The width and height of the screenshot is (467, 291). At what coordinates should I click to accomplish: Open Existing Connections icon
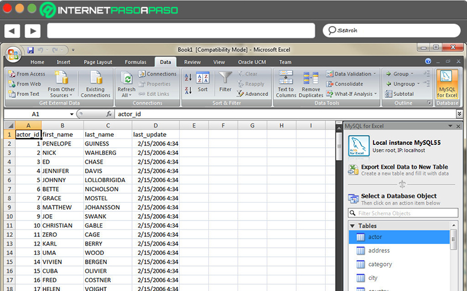(96, 78)
